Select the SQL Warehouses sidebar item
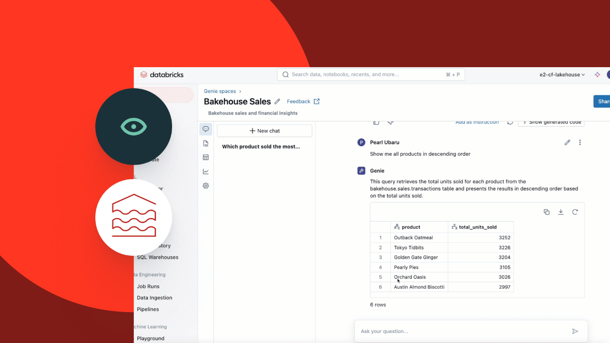Image resolution: width=610 pixels, height=343 pixels. coord(157,257)
